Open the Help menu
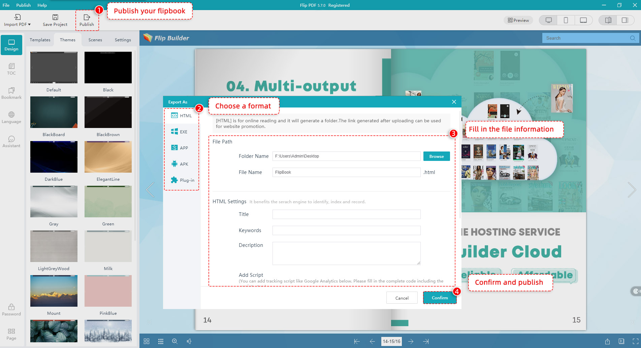This screenshot has height=348, width=641. point(42,5)
